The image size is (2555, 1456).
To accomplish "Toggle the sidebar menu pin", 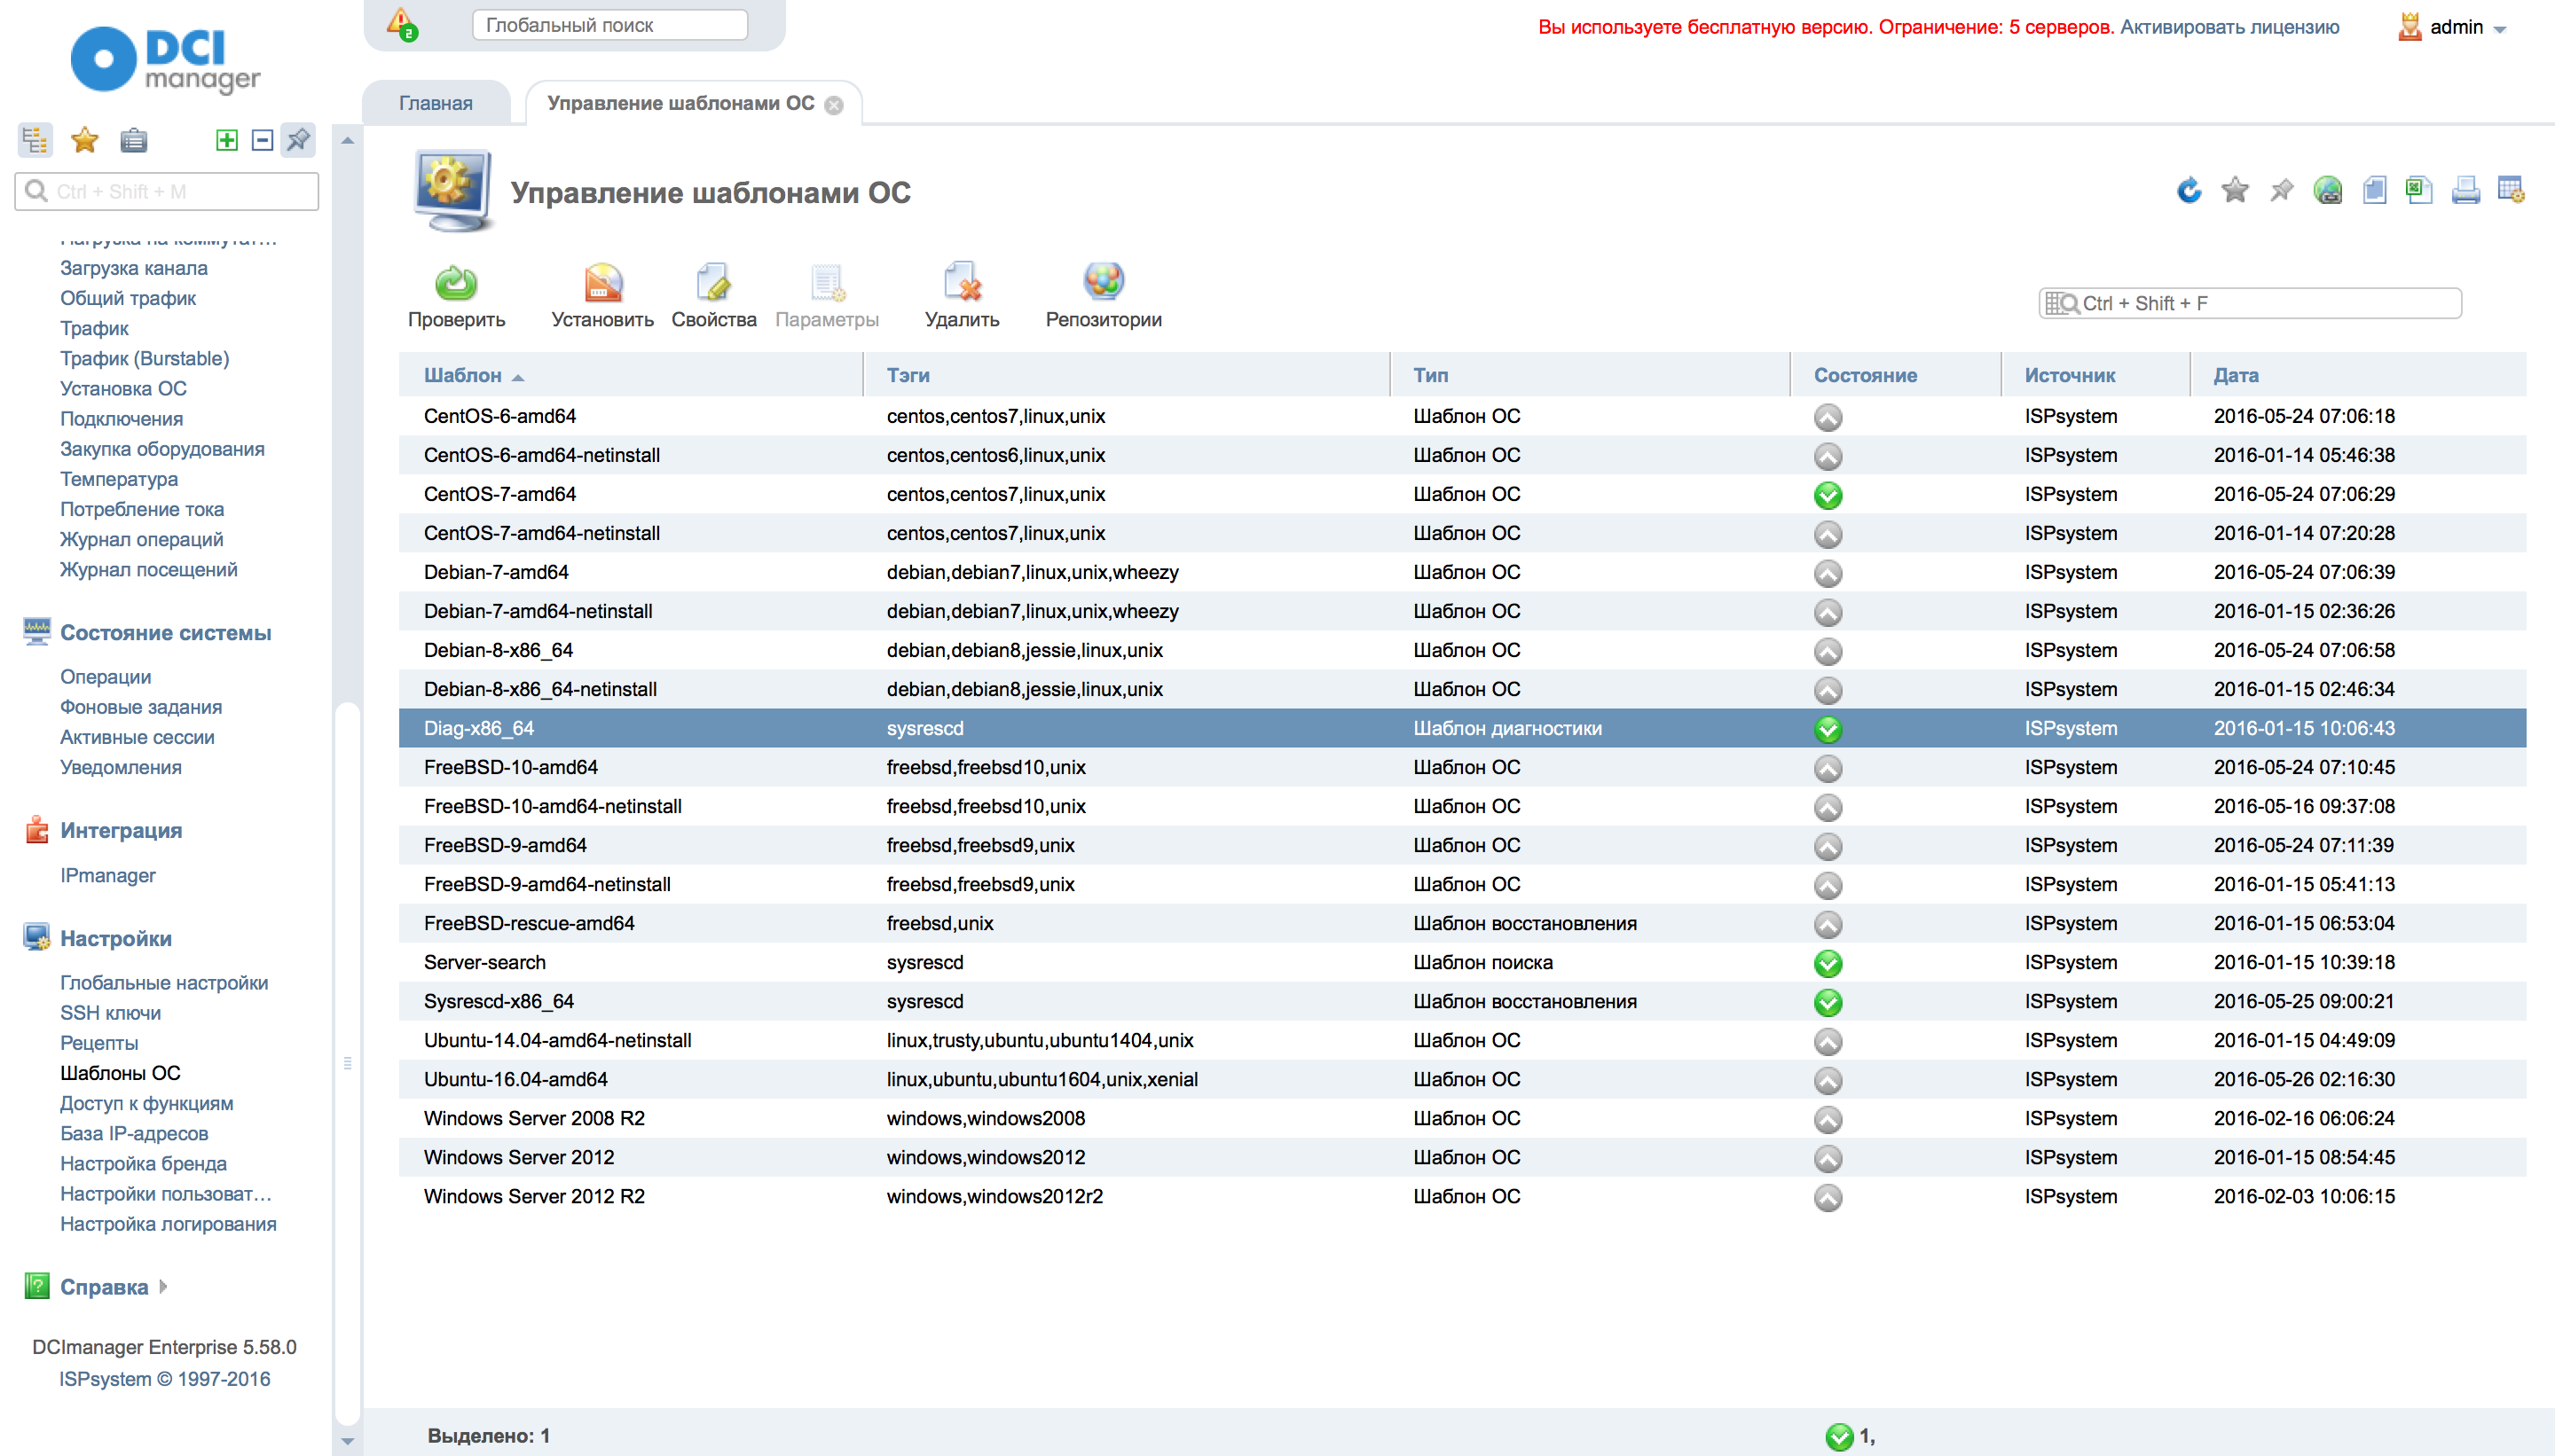I will 298,140.
